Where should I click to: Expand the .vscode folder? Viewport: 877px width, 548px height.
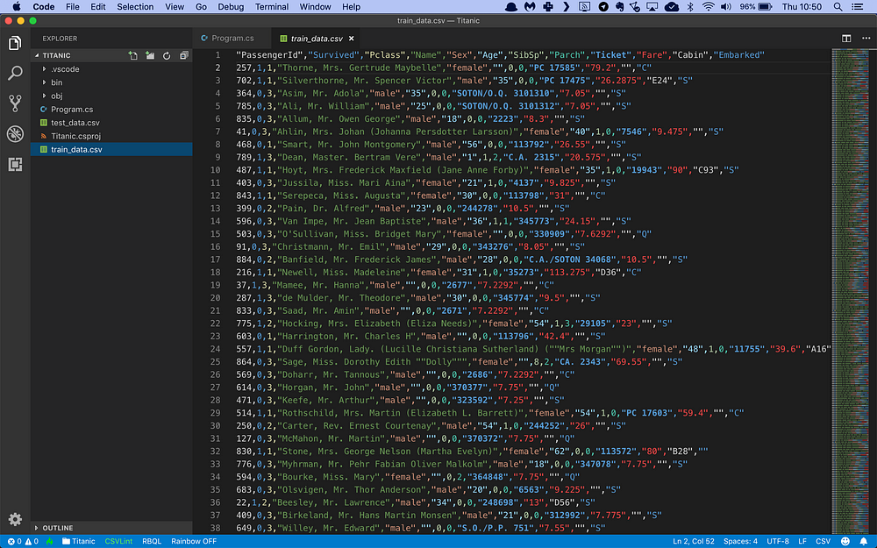[x=44, y=68]
